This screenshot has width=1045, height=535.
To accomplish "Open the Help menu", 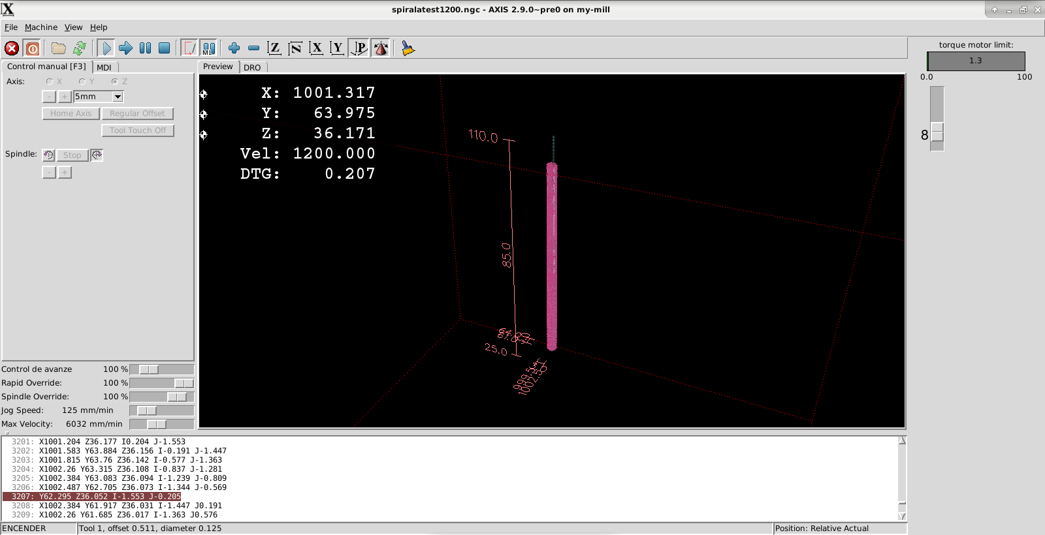I will [x=99, y=27].
